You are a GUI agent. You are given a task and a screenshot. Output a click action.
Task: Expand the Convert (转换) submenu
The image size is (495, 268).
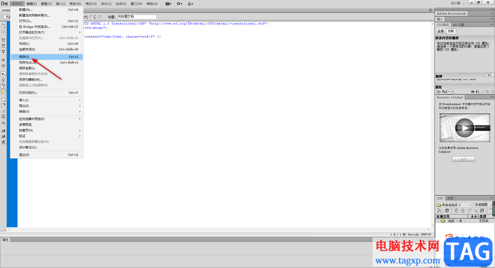(47, 112)
